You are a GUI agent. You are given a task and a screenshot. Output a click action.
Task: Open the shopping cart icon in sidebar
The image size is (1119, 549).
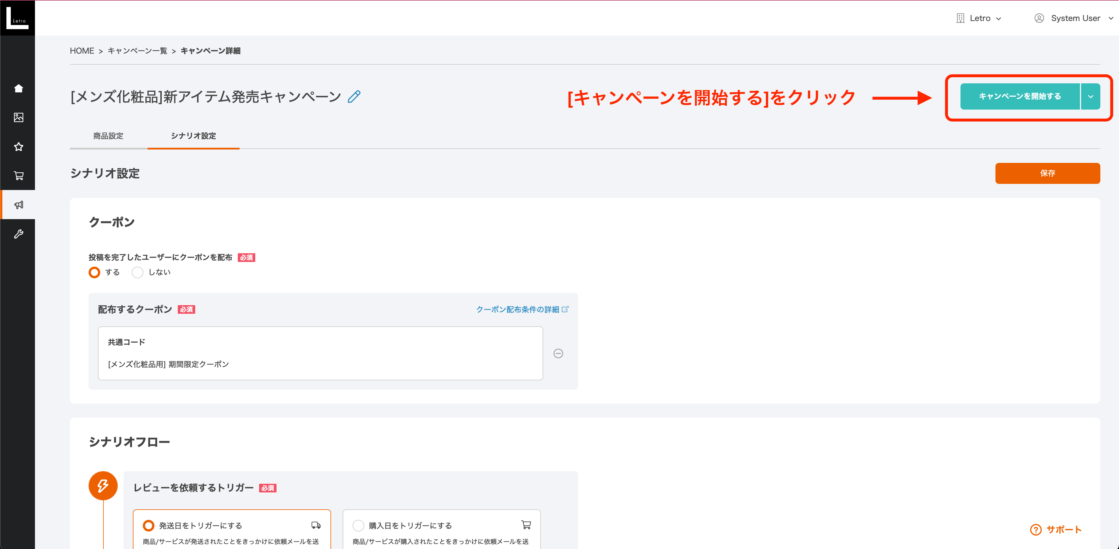click(x=18, y=176)
